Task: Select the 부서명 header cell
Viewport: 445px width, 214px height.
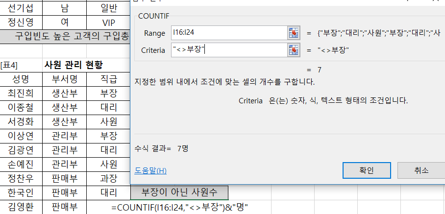Action: 65,79
